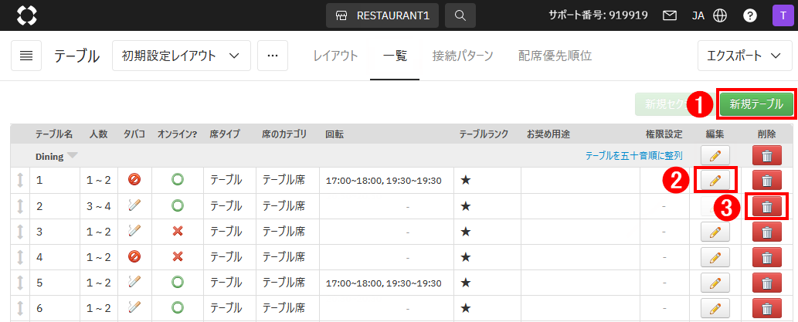Click the globe language icon

click(x=720, y=15)
